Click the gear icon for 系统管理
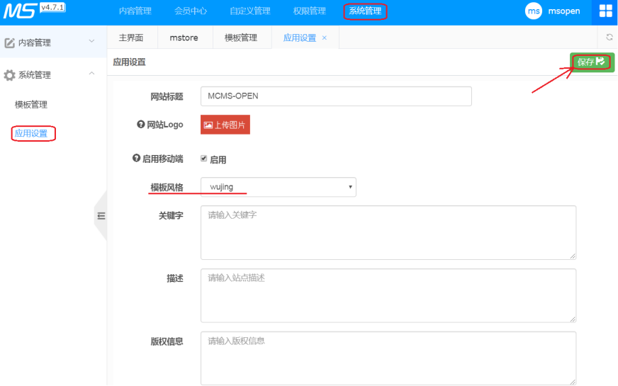This screenshot has width=618, height=386. pos(9,75)
